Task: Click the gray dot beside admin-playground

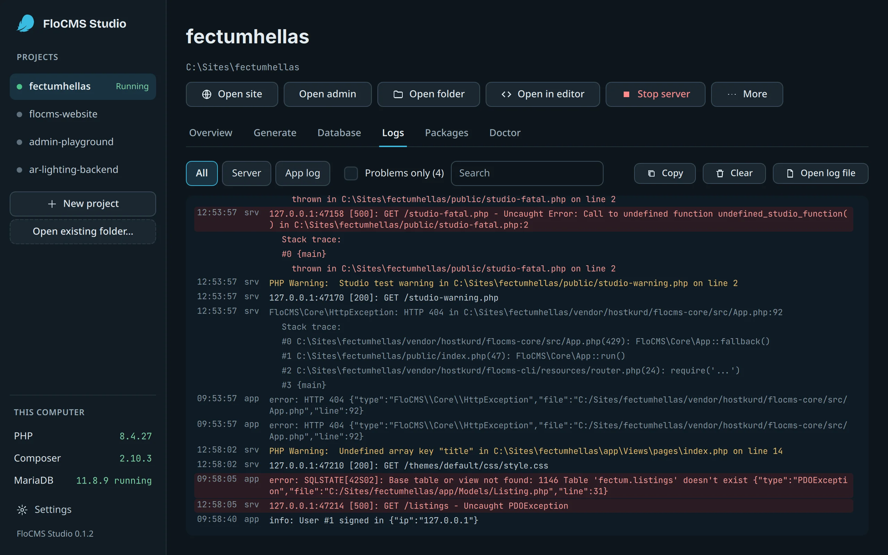Action: click(19, 142)
